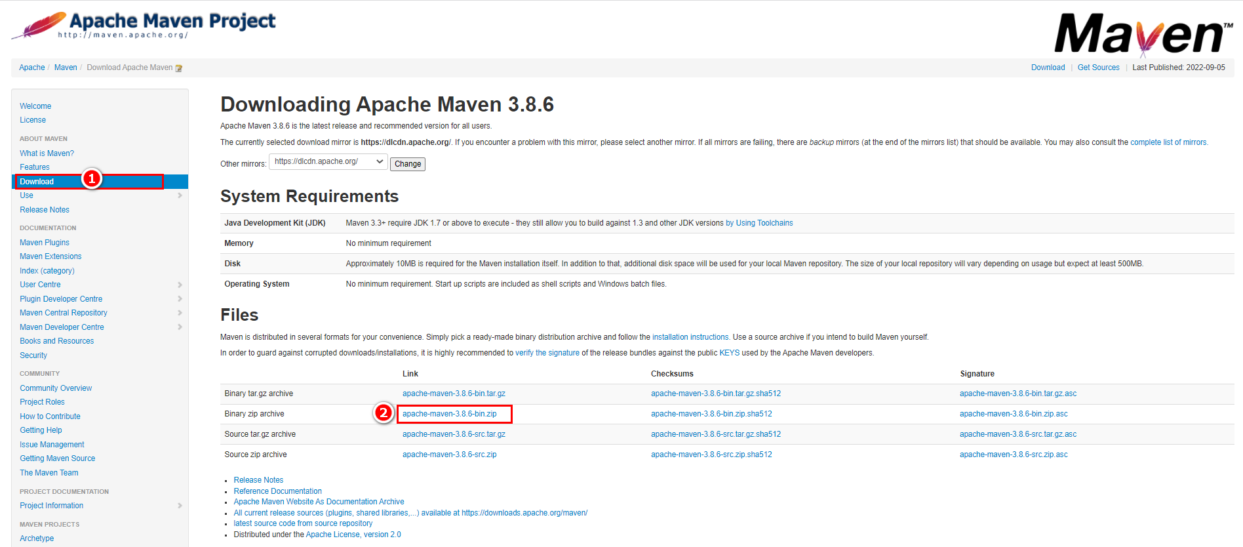Open Maven Extensions in the sidebar
The width and height of the screenshot is (1243, 547).
coord(50,256)
